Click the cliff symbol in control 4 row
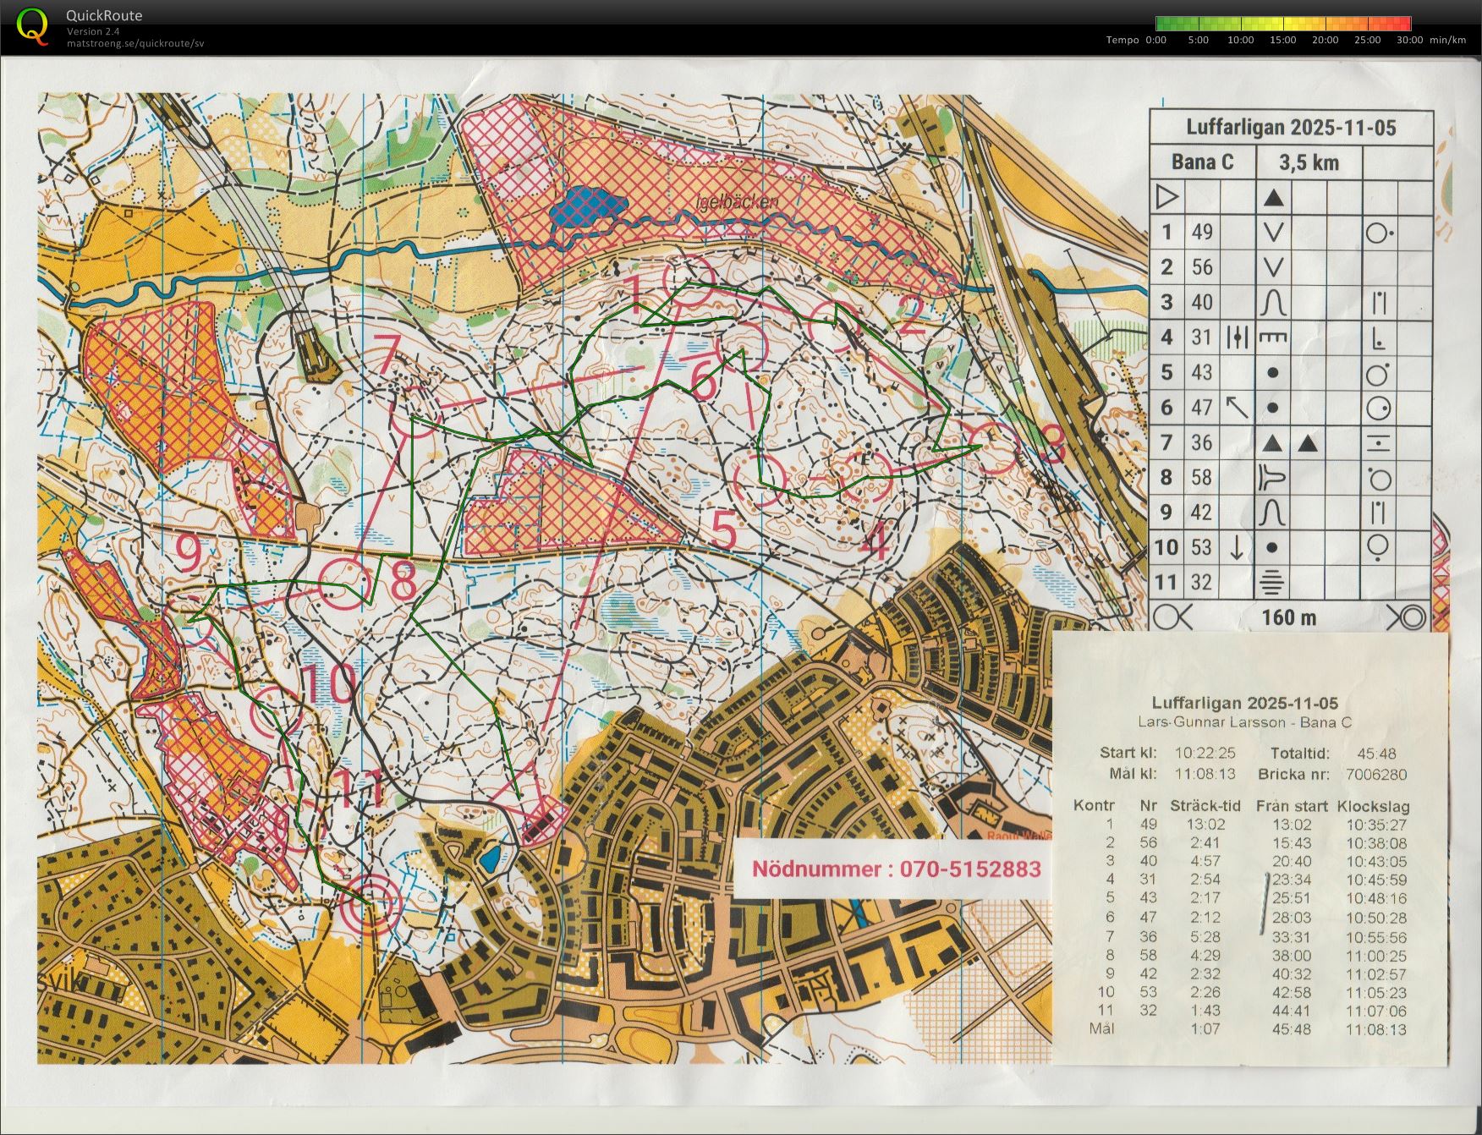The width and height of the screenshot is (1482, 1135). pyautogui.click(x=1273, y=337)
